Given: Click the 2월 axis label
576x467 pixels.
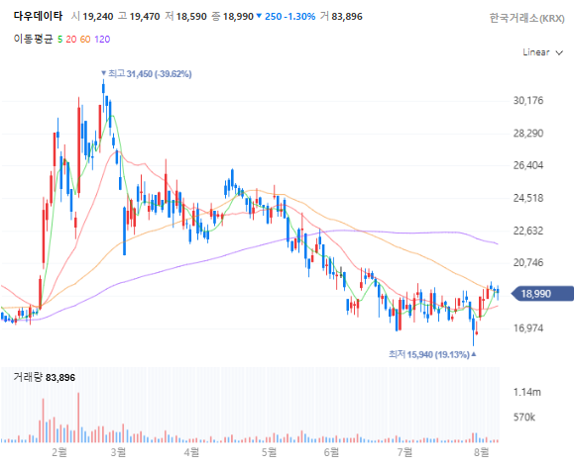Looking at the screenshot, I should click(59, 452).
